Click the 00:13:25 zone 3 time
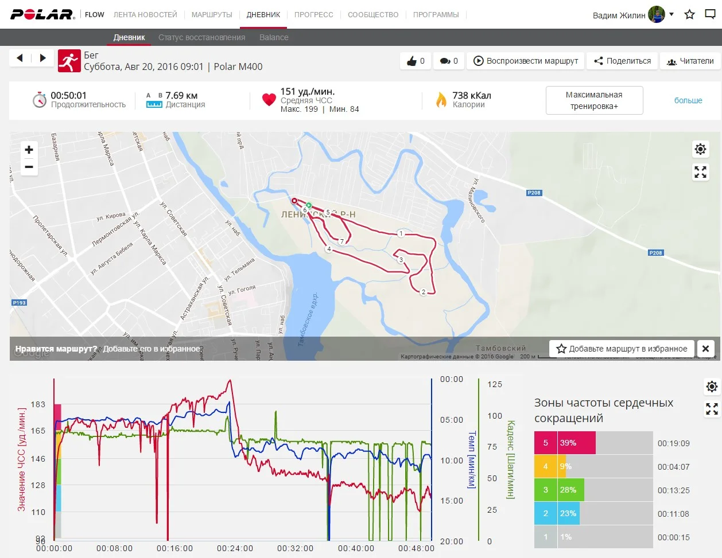This screenshot has width=722, height=558. tap(674, 490)
